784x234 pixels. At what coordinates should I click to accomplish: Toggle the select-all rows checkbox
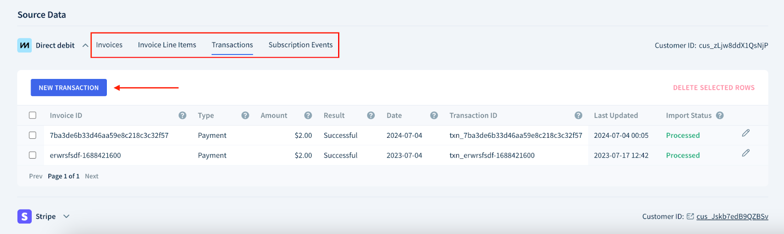click(x=32, y=115)
